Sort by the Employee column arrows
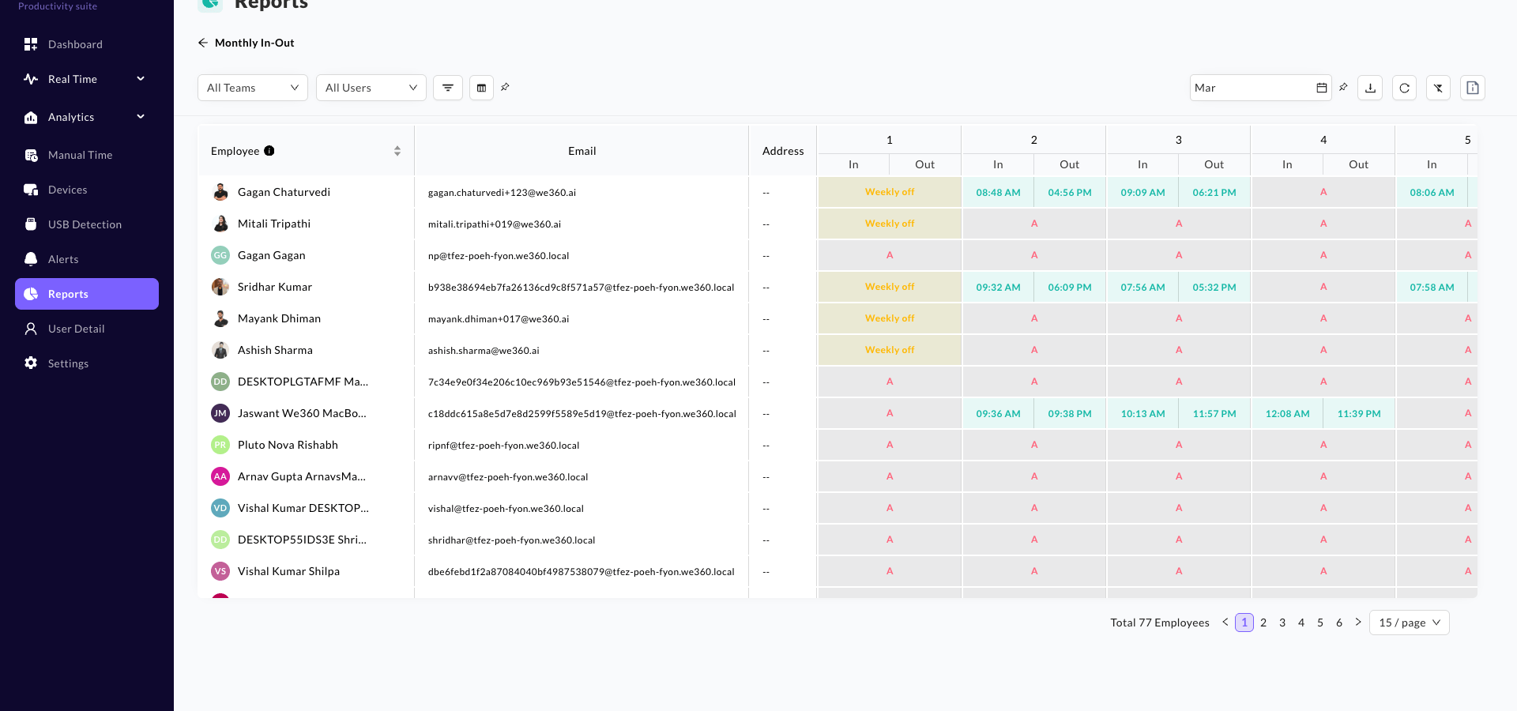 pyautogui.click(x=397, y=151)
